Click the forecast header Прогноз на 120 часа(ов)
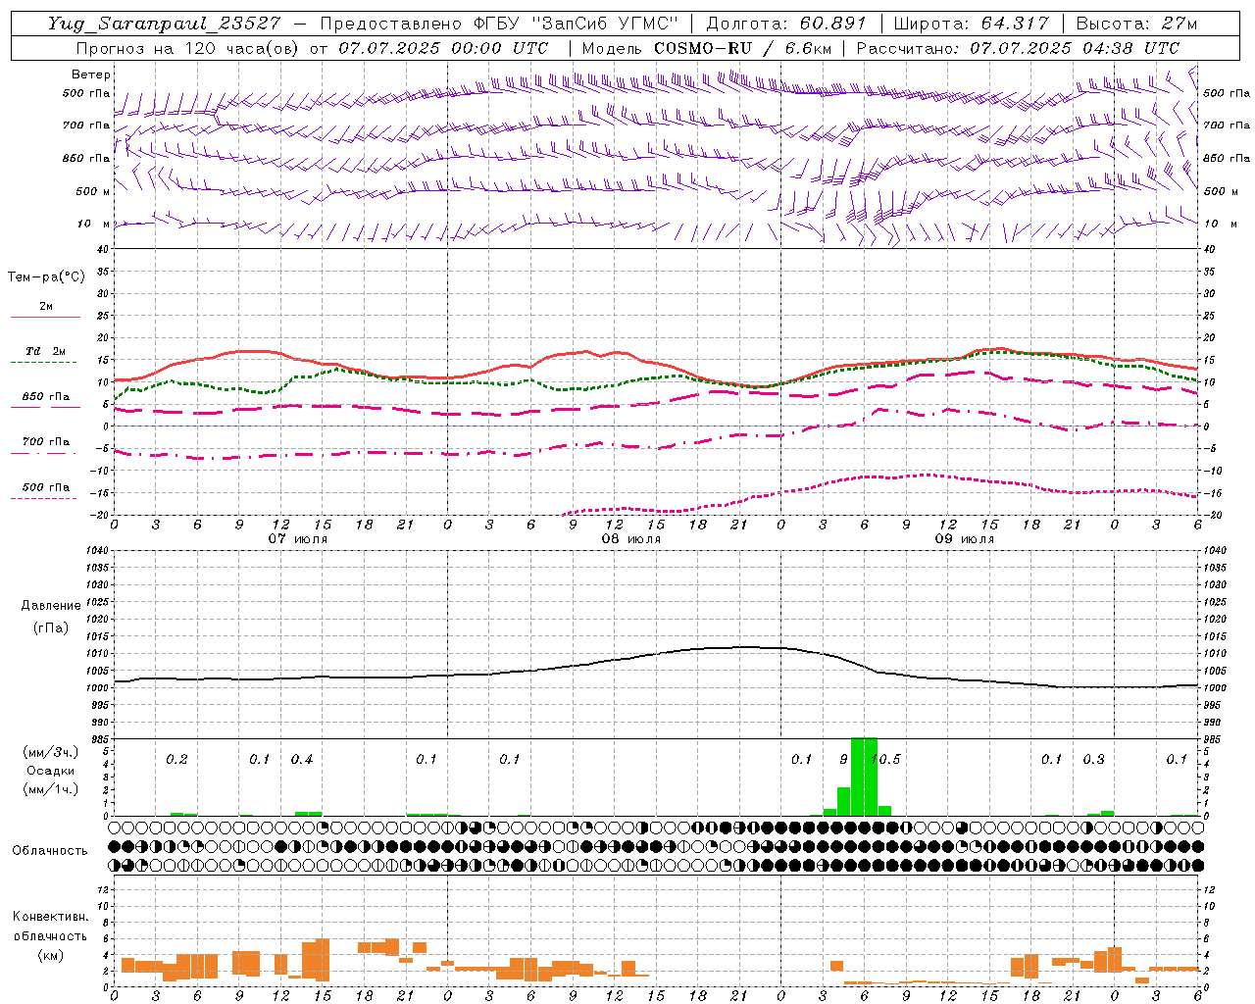This screenshot has width=1255, height=1004. coord(189,48)
